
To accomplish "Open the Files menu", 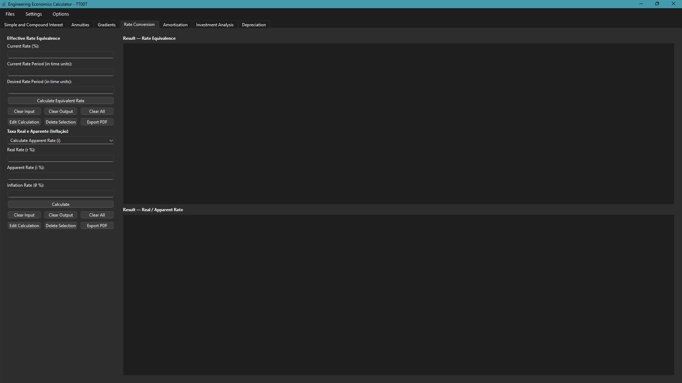I will click(x=10, y=14).
